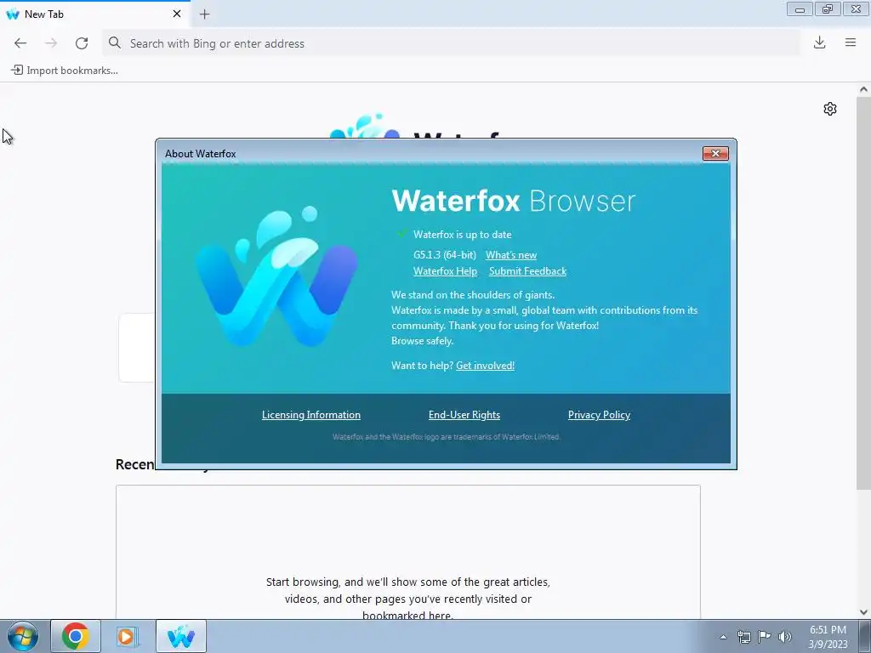The width and height of the screenshot is (871, 653).
Task: Click the Submit Feedback link
Action: pyautogui.click(x=527, y=271)
